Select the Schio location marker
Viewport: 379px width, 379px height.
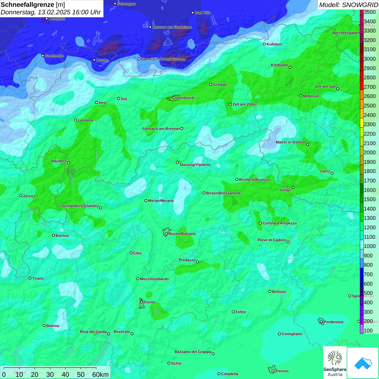[x=169, y=363]
